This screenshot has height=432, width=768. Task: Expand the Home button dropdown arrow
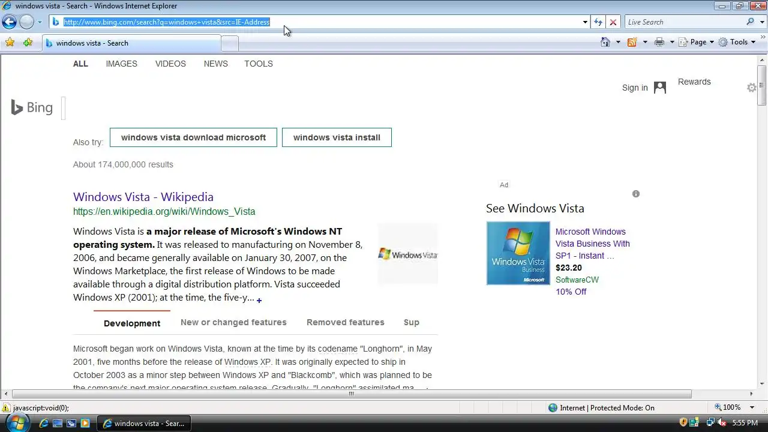coord(618,42)
